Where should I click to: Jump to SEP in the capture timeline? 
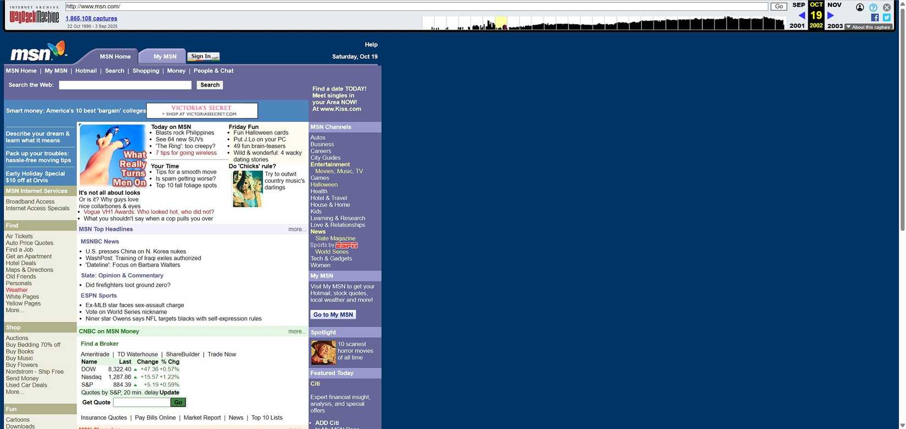coord(798,5)
